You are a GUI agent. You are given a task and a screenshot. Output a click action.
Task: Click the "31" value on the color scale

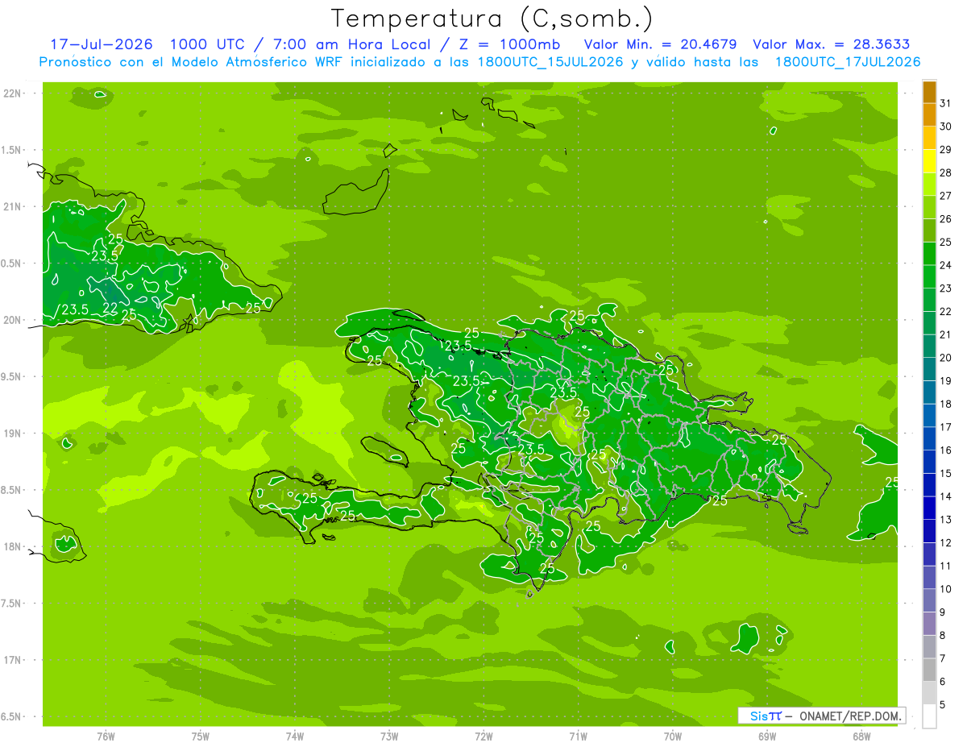(x=946, y=103)
